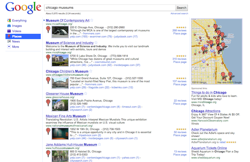Image resolution: width=250 pixels, height=162 pixels.
Task: Expand the More sidebar arrow
Action: (x=9, y=47)
